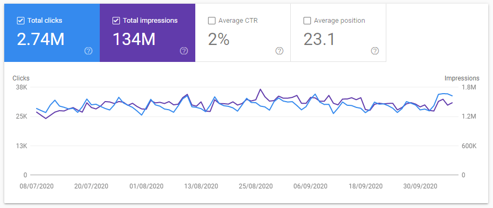Click the 1.8M impressions axis label
The width and height of the screenshot is (493, 208).
coord(469,87)
